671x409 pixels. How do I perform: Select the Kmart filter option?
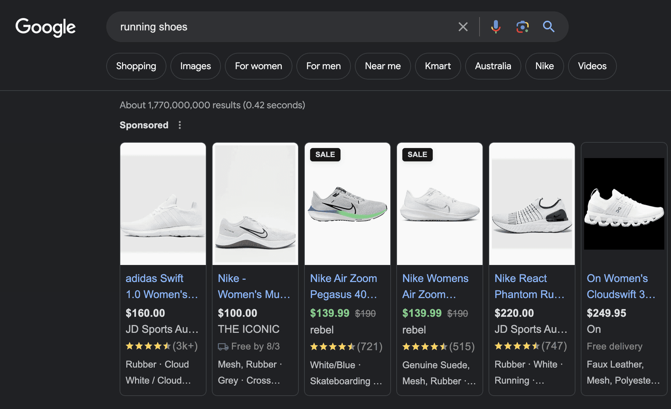pyautogui.click(x=438, y=66)
